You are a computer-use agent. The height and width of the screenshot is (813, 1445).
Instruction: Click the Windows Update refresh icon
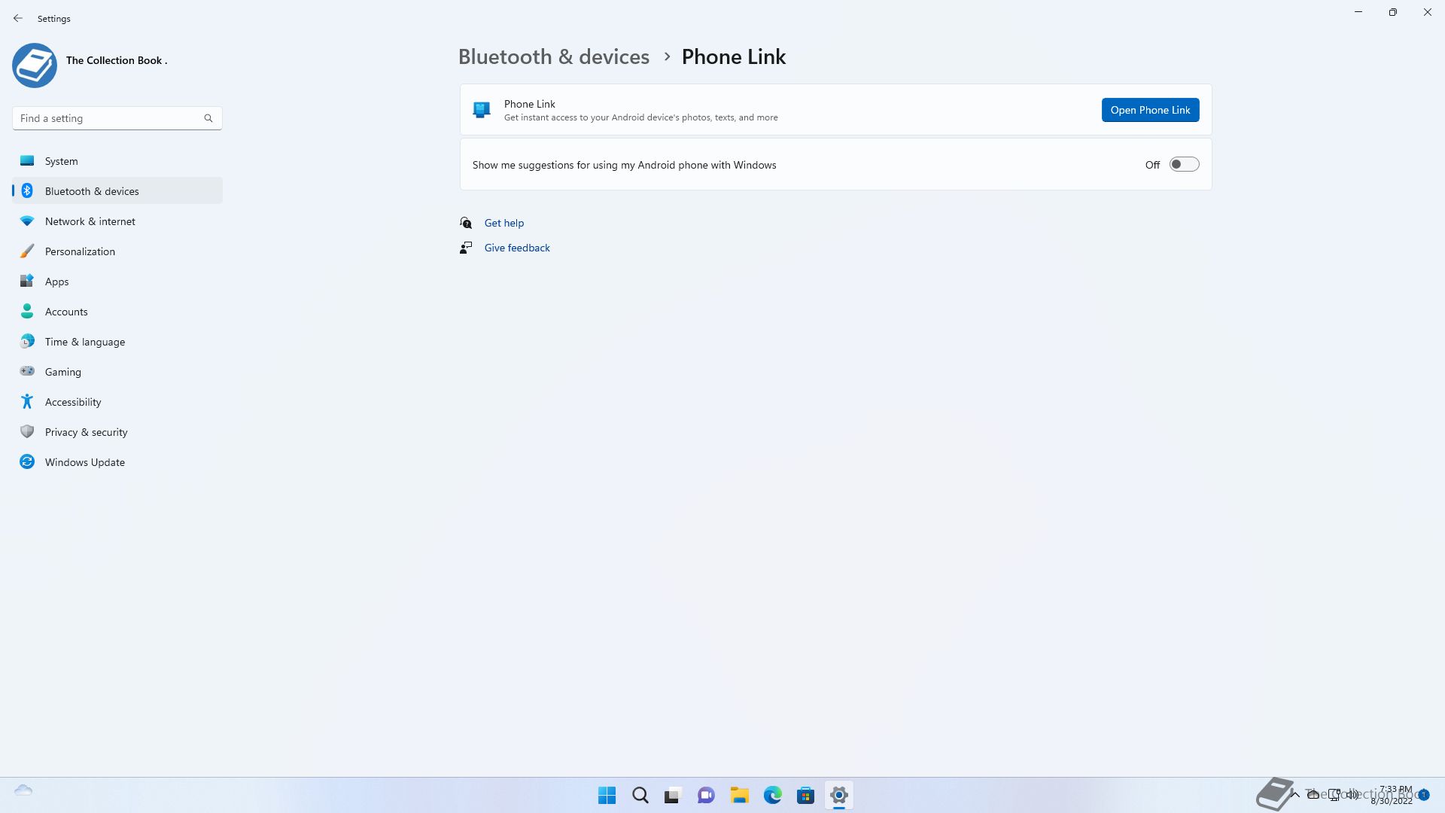(x=27, y=461)
